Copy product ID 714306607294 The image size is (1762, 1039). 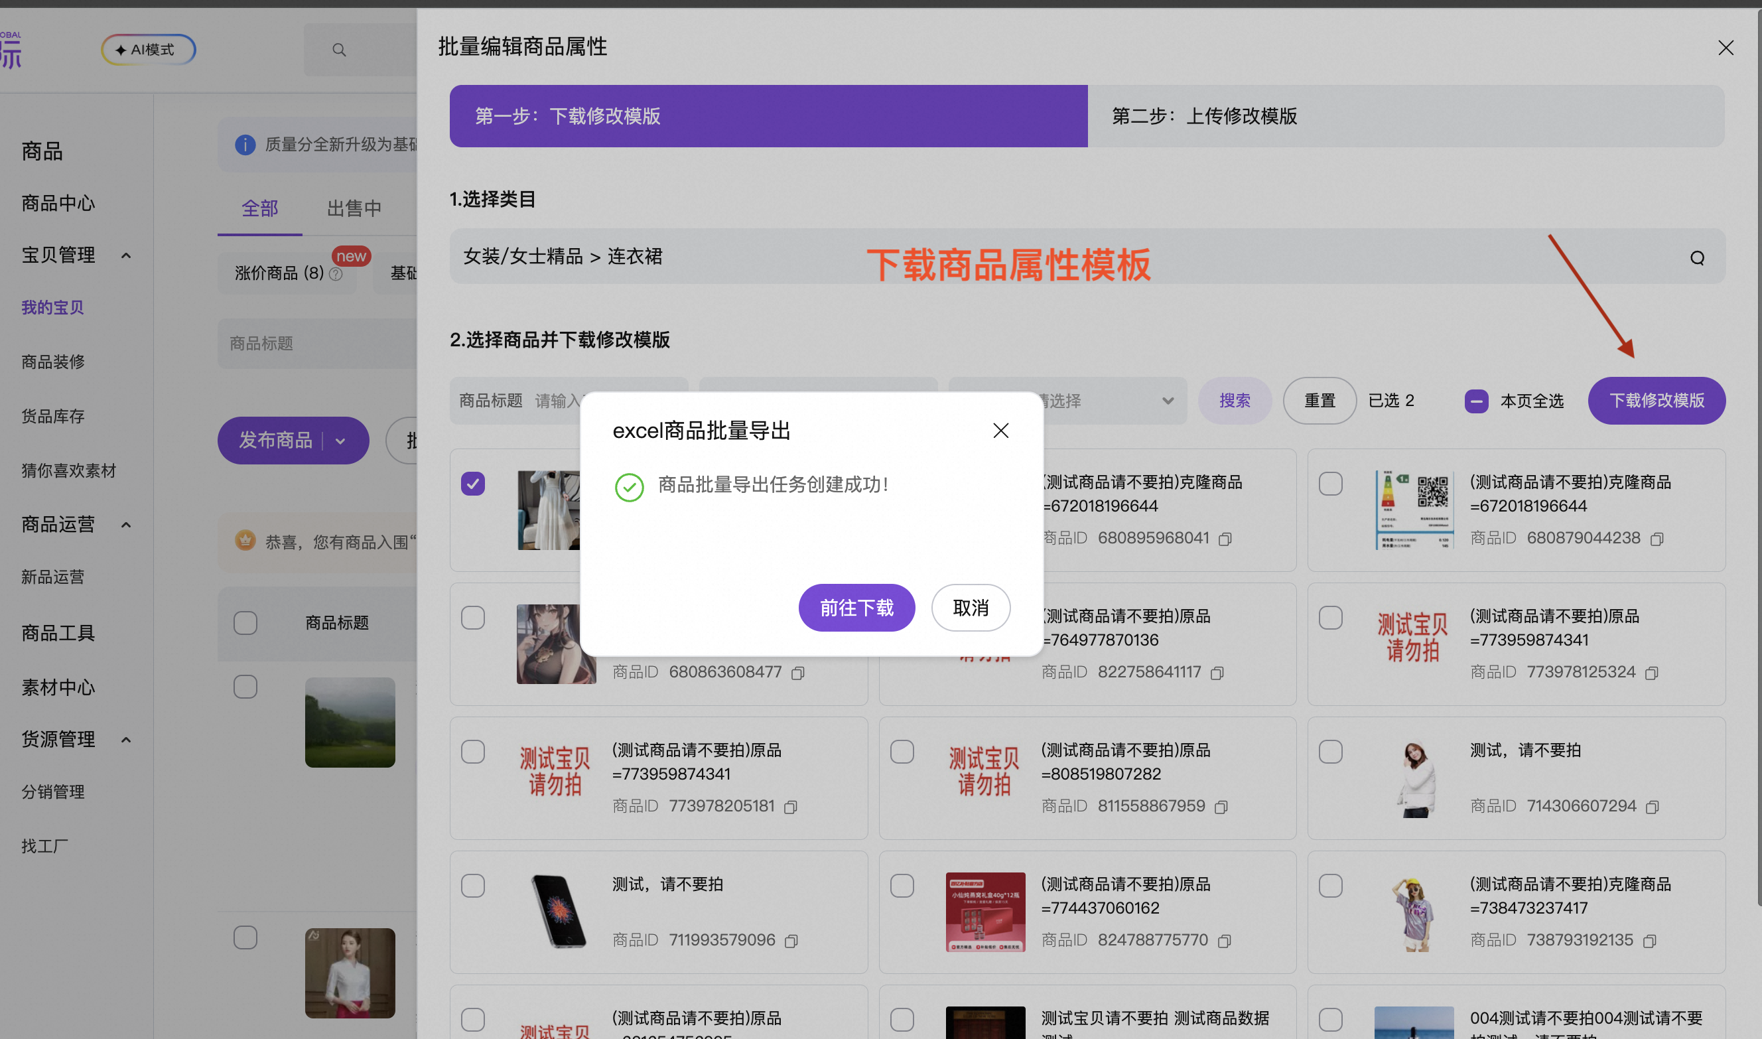point(1652,807)
